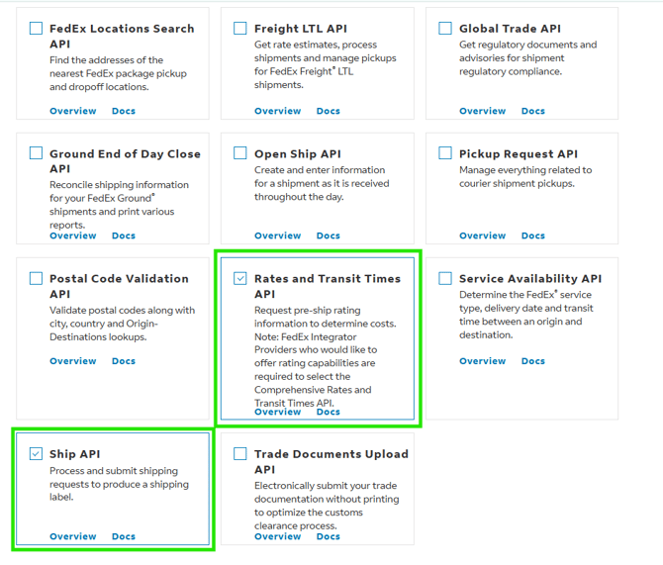Image resolution: width=663 pixels, height=565 pixels.
Task: Uncheck the Ship API checkbox
Action: tap(37, 454)
